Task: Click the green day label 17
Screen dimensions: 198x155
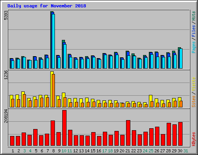Action: tap(104, 151)
